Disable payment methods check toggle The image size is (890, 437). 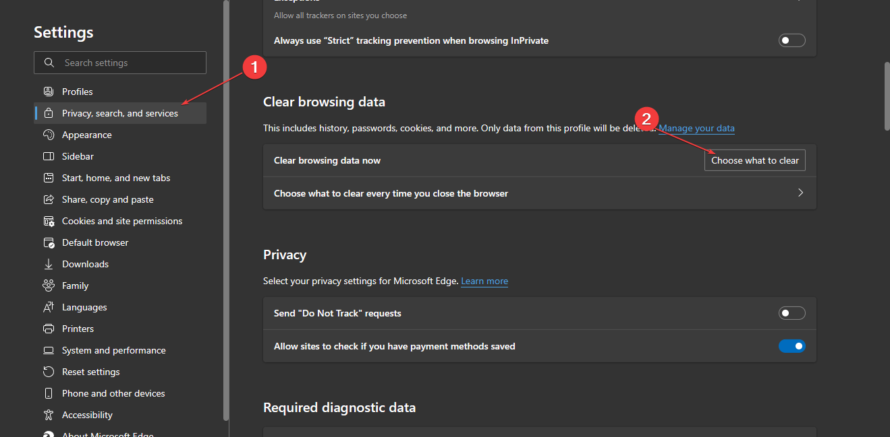pos(791,346)
